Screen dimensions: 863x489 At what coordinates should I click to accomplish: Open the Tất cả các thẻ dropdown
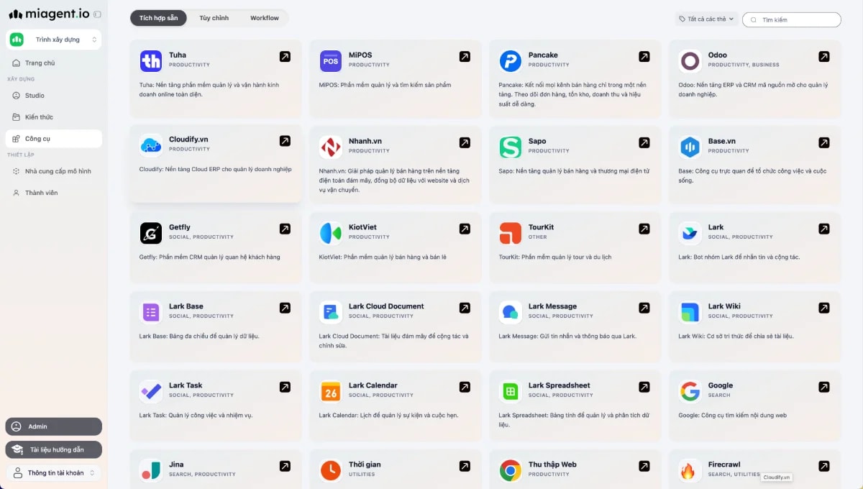705,19
